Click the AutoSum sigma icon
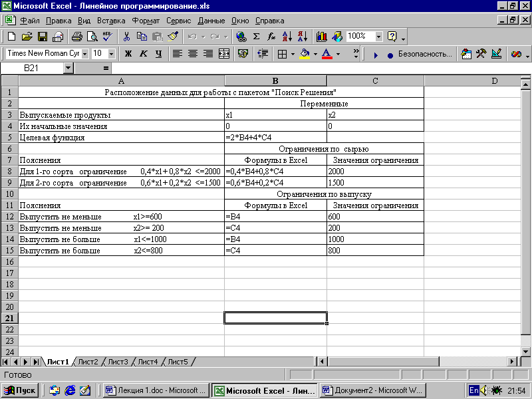The image size is (532, 399). 257,37
